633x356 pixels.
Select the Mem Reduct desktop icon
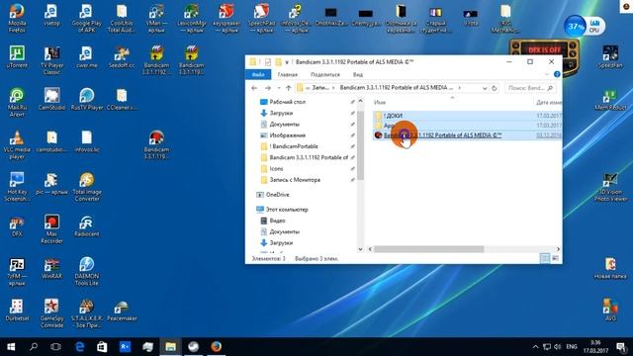tap(610, 99)
